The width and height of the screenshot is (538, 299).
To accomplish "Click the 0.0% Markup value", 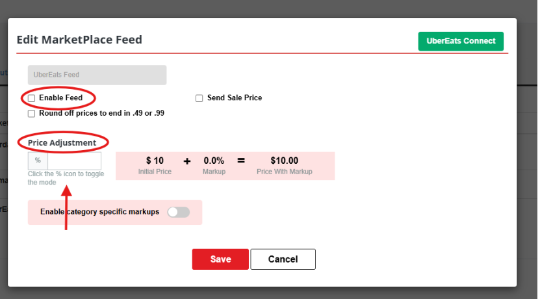I will tap(214, 161).
